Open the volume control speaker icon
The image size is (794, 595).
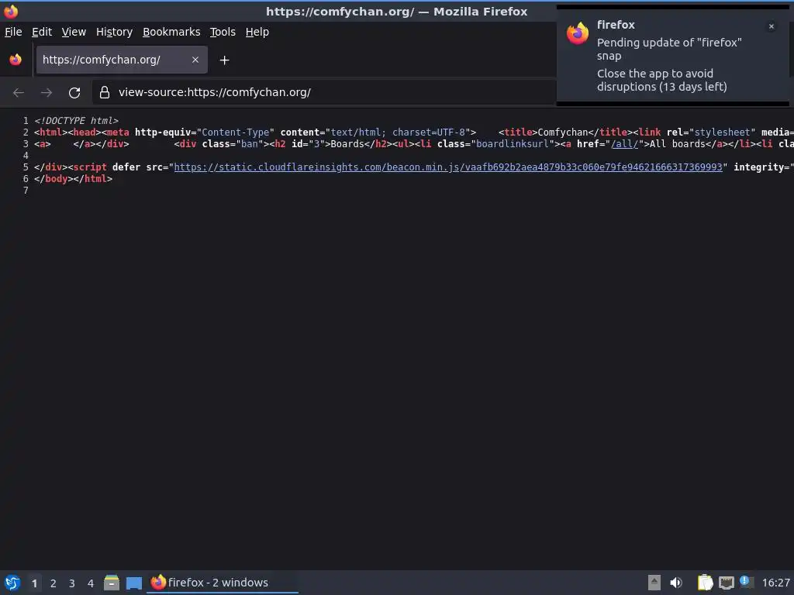[676, 583]
